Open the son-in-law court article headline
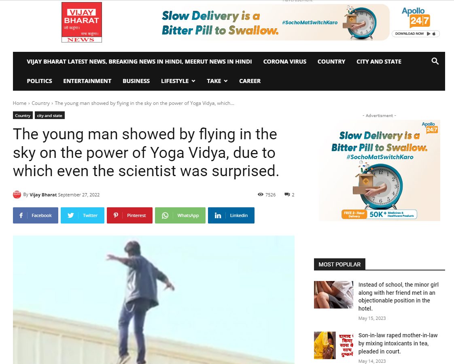Viewport: 454px width, 364px height. tap(398, 343)
